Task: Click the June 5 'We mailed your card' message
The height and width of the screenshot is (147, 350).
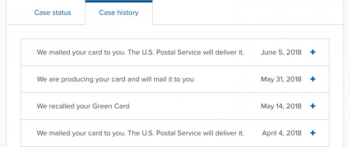Action: (x=140, y=52)
